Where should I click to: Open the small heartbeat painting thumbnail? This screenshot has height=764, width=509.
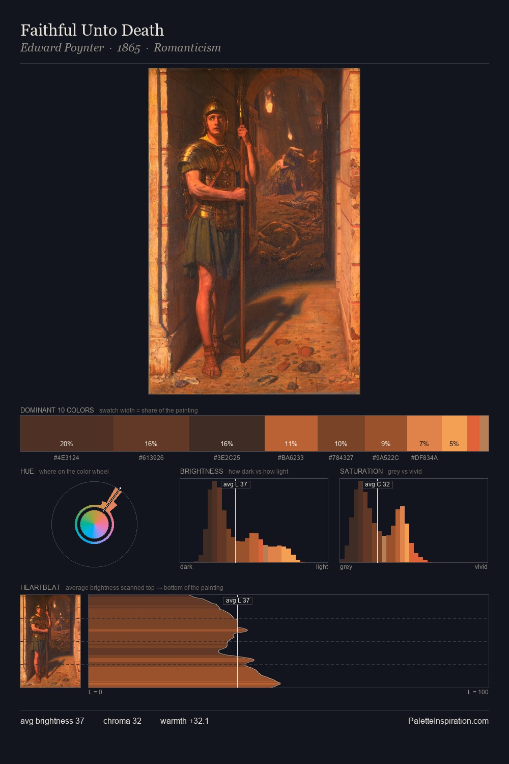[x=50, y=641]
